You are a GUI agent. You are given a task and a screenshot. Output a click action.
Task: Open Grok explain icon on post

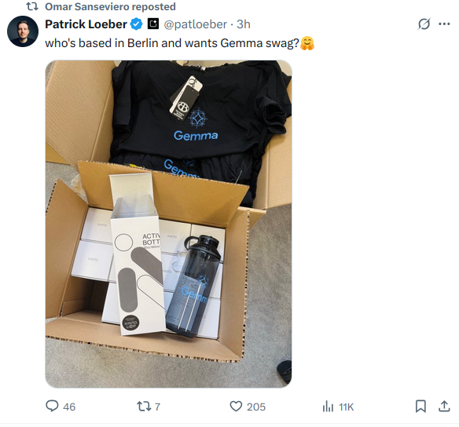point(424,24)
